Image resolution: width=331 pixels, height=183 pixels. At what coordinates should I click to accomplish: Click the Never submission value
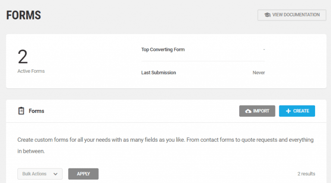(x=259, y=73)
